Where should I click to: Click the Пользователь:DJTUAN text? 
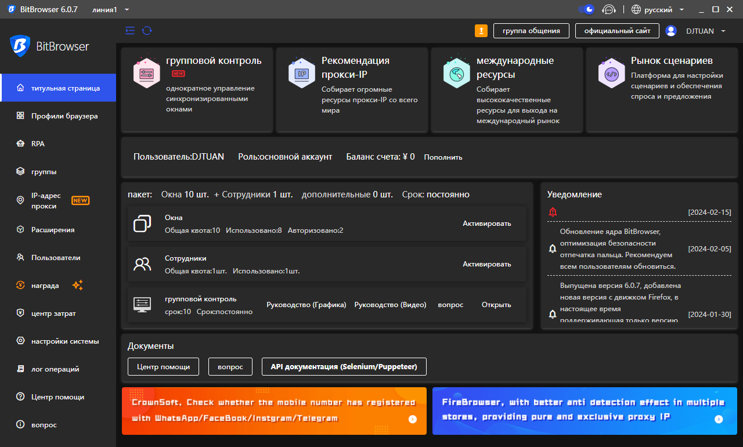click(x=179, y=157)
